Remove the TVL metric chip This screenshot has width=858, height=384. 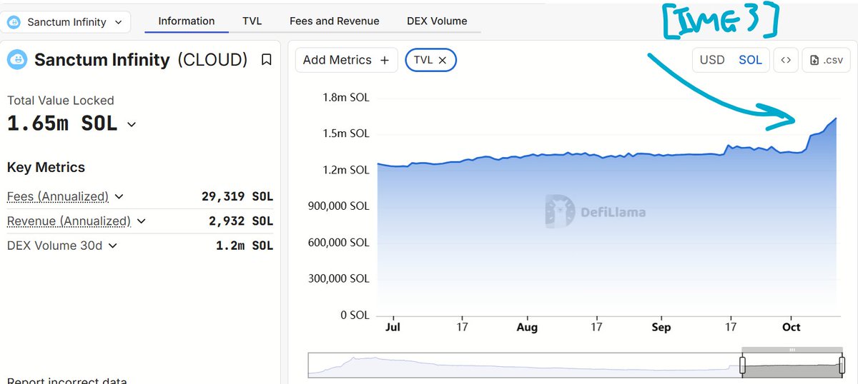[443, 61]
